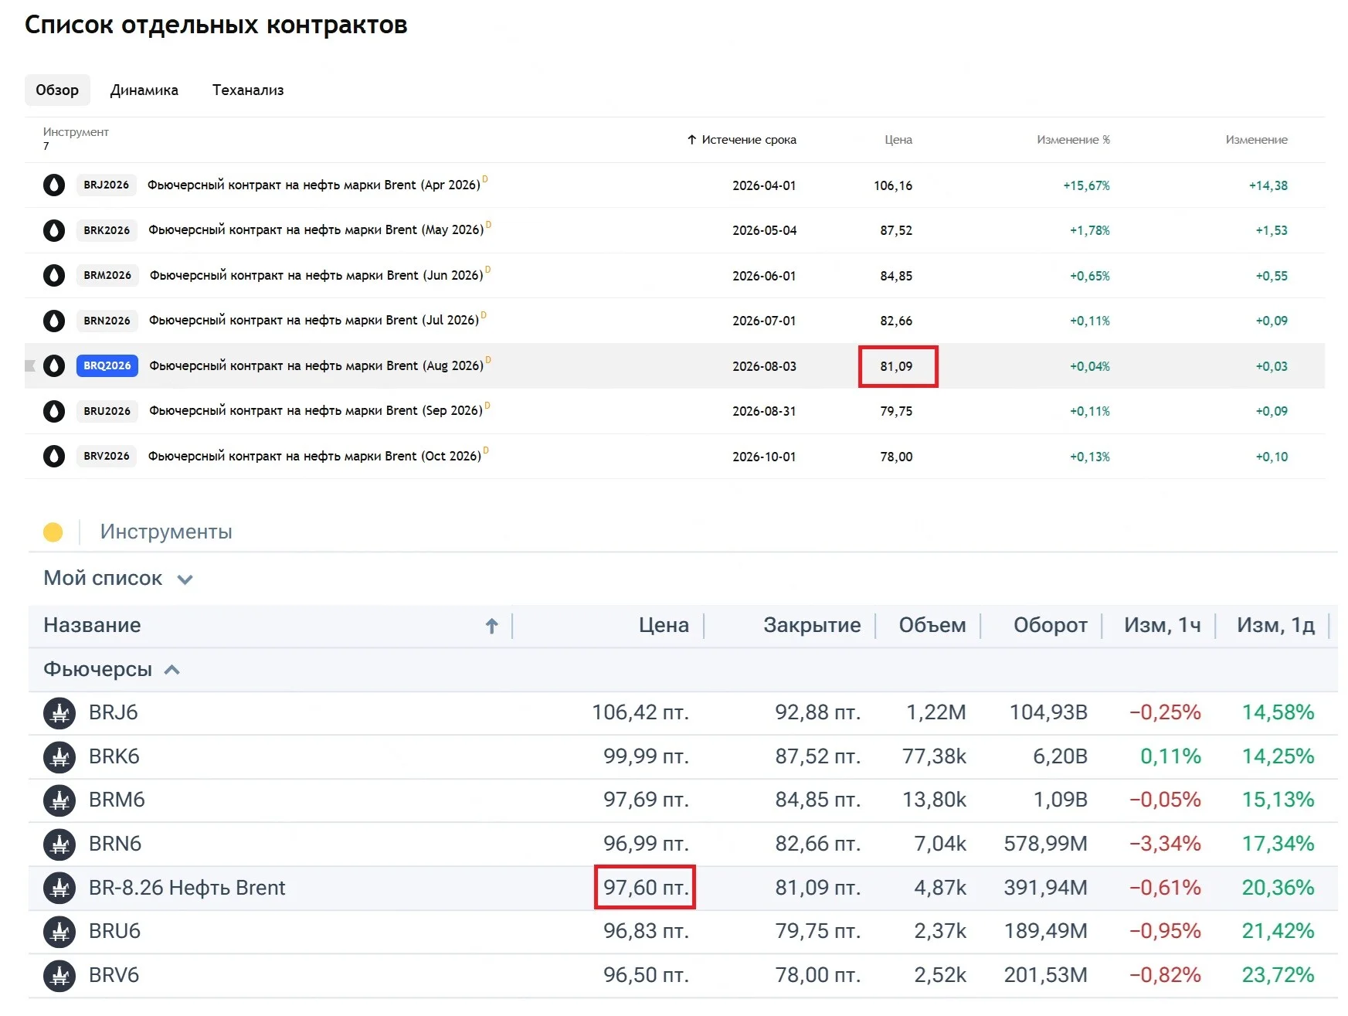Click the flag marker on BRQ2026 row

click(30, 365)
